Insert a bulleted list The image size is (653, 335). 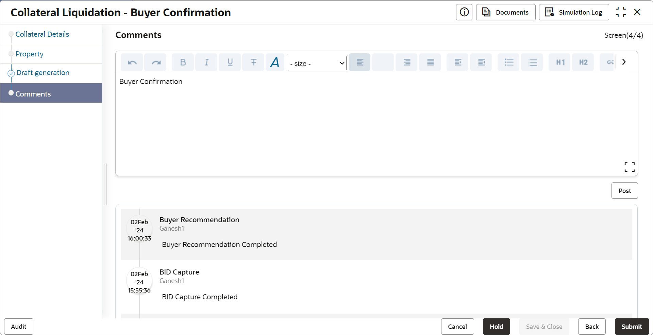click(509, 62)
